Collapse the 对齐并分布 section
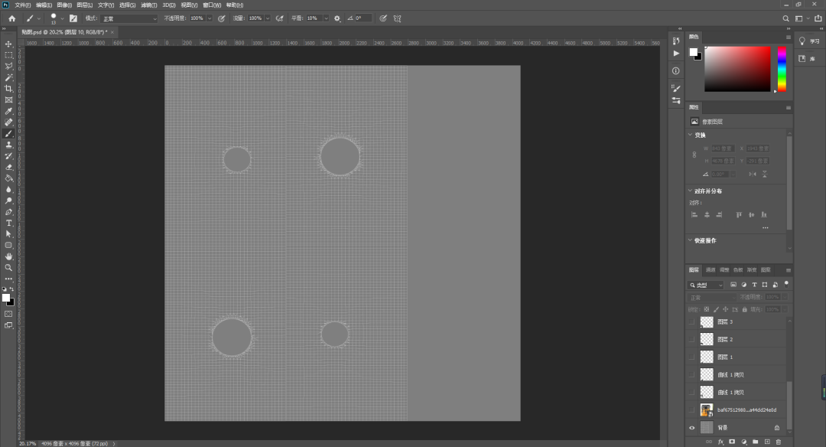This screenshot has width=826, height=447. (x=690, y=191)
